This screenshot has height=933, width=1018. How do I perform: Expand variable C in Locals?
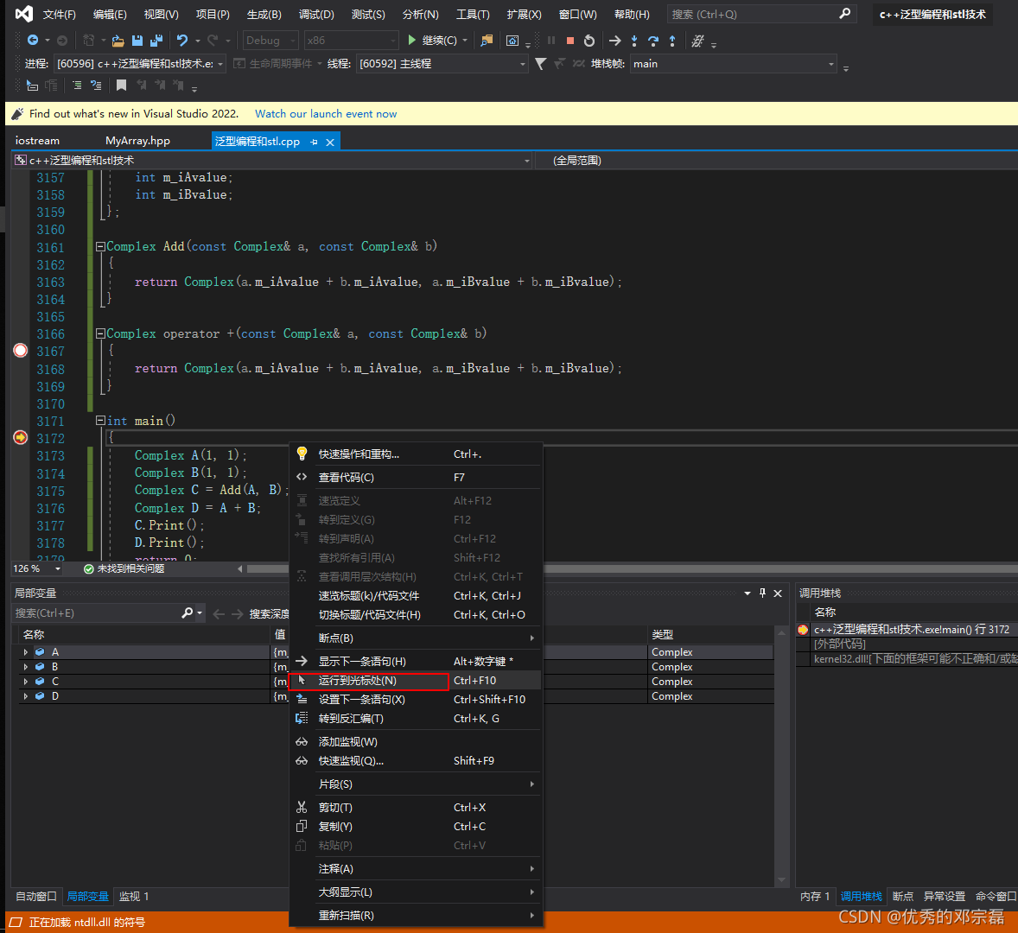click(25, 682)
